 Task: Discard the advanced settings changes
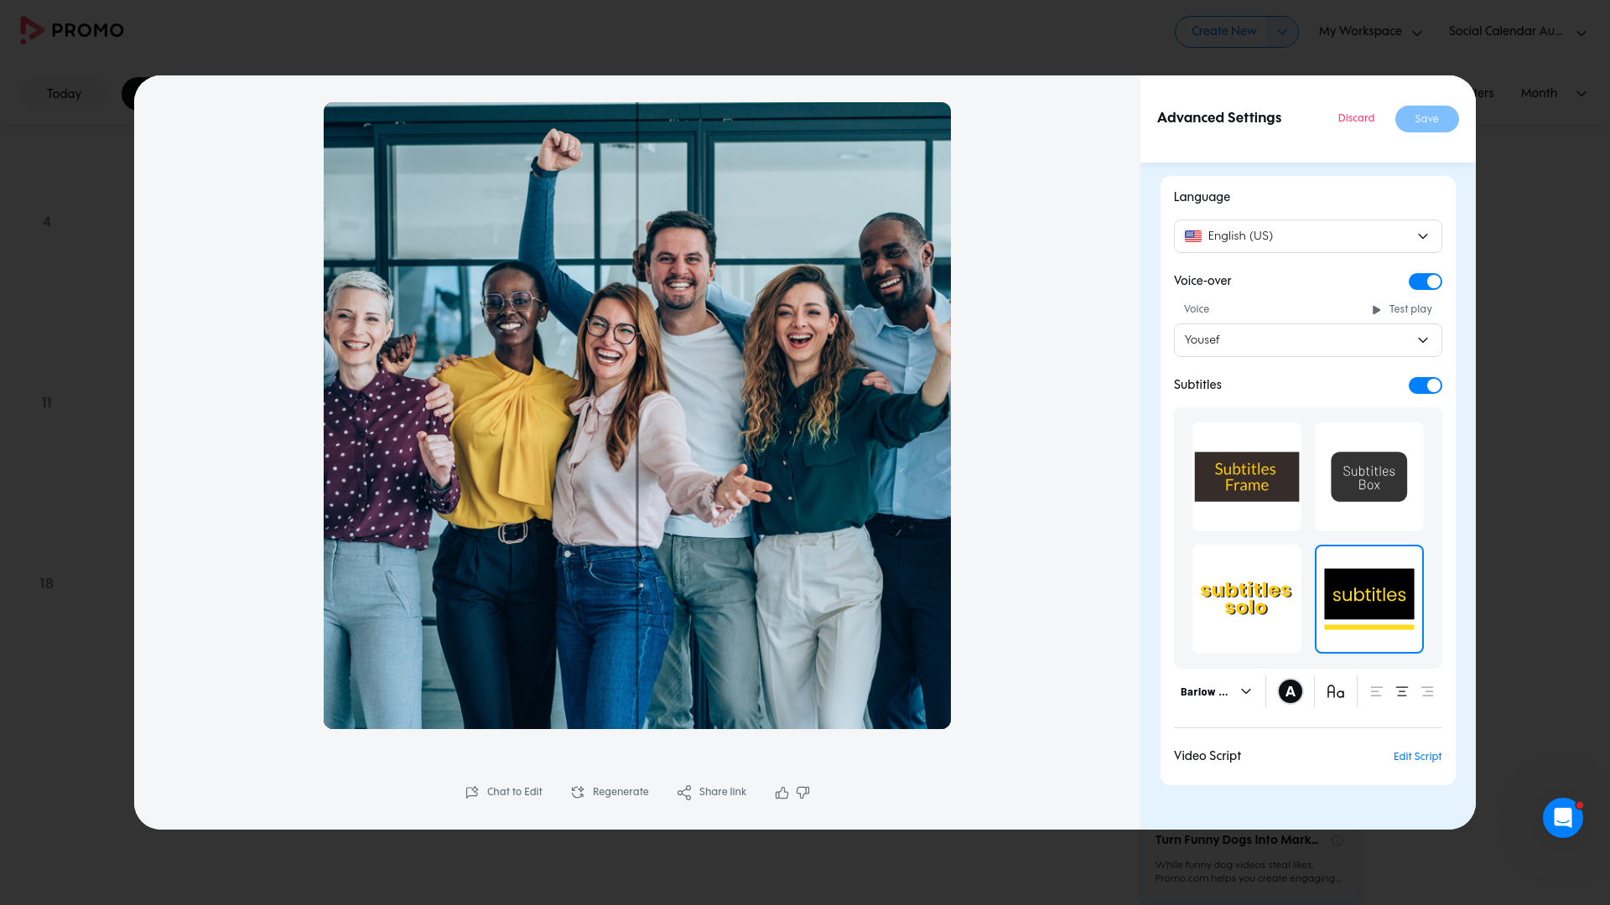click(1356, 118)
